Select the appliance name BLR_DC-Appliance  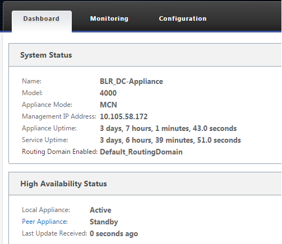click(x=131, y=82)
